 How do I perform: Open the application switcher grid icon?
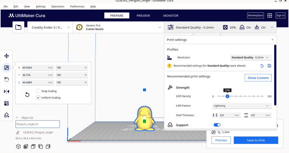click(269, 16)
